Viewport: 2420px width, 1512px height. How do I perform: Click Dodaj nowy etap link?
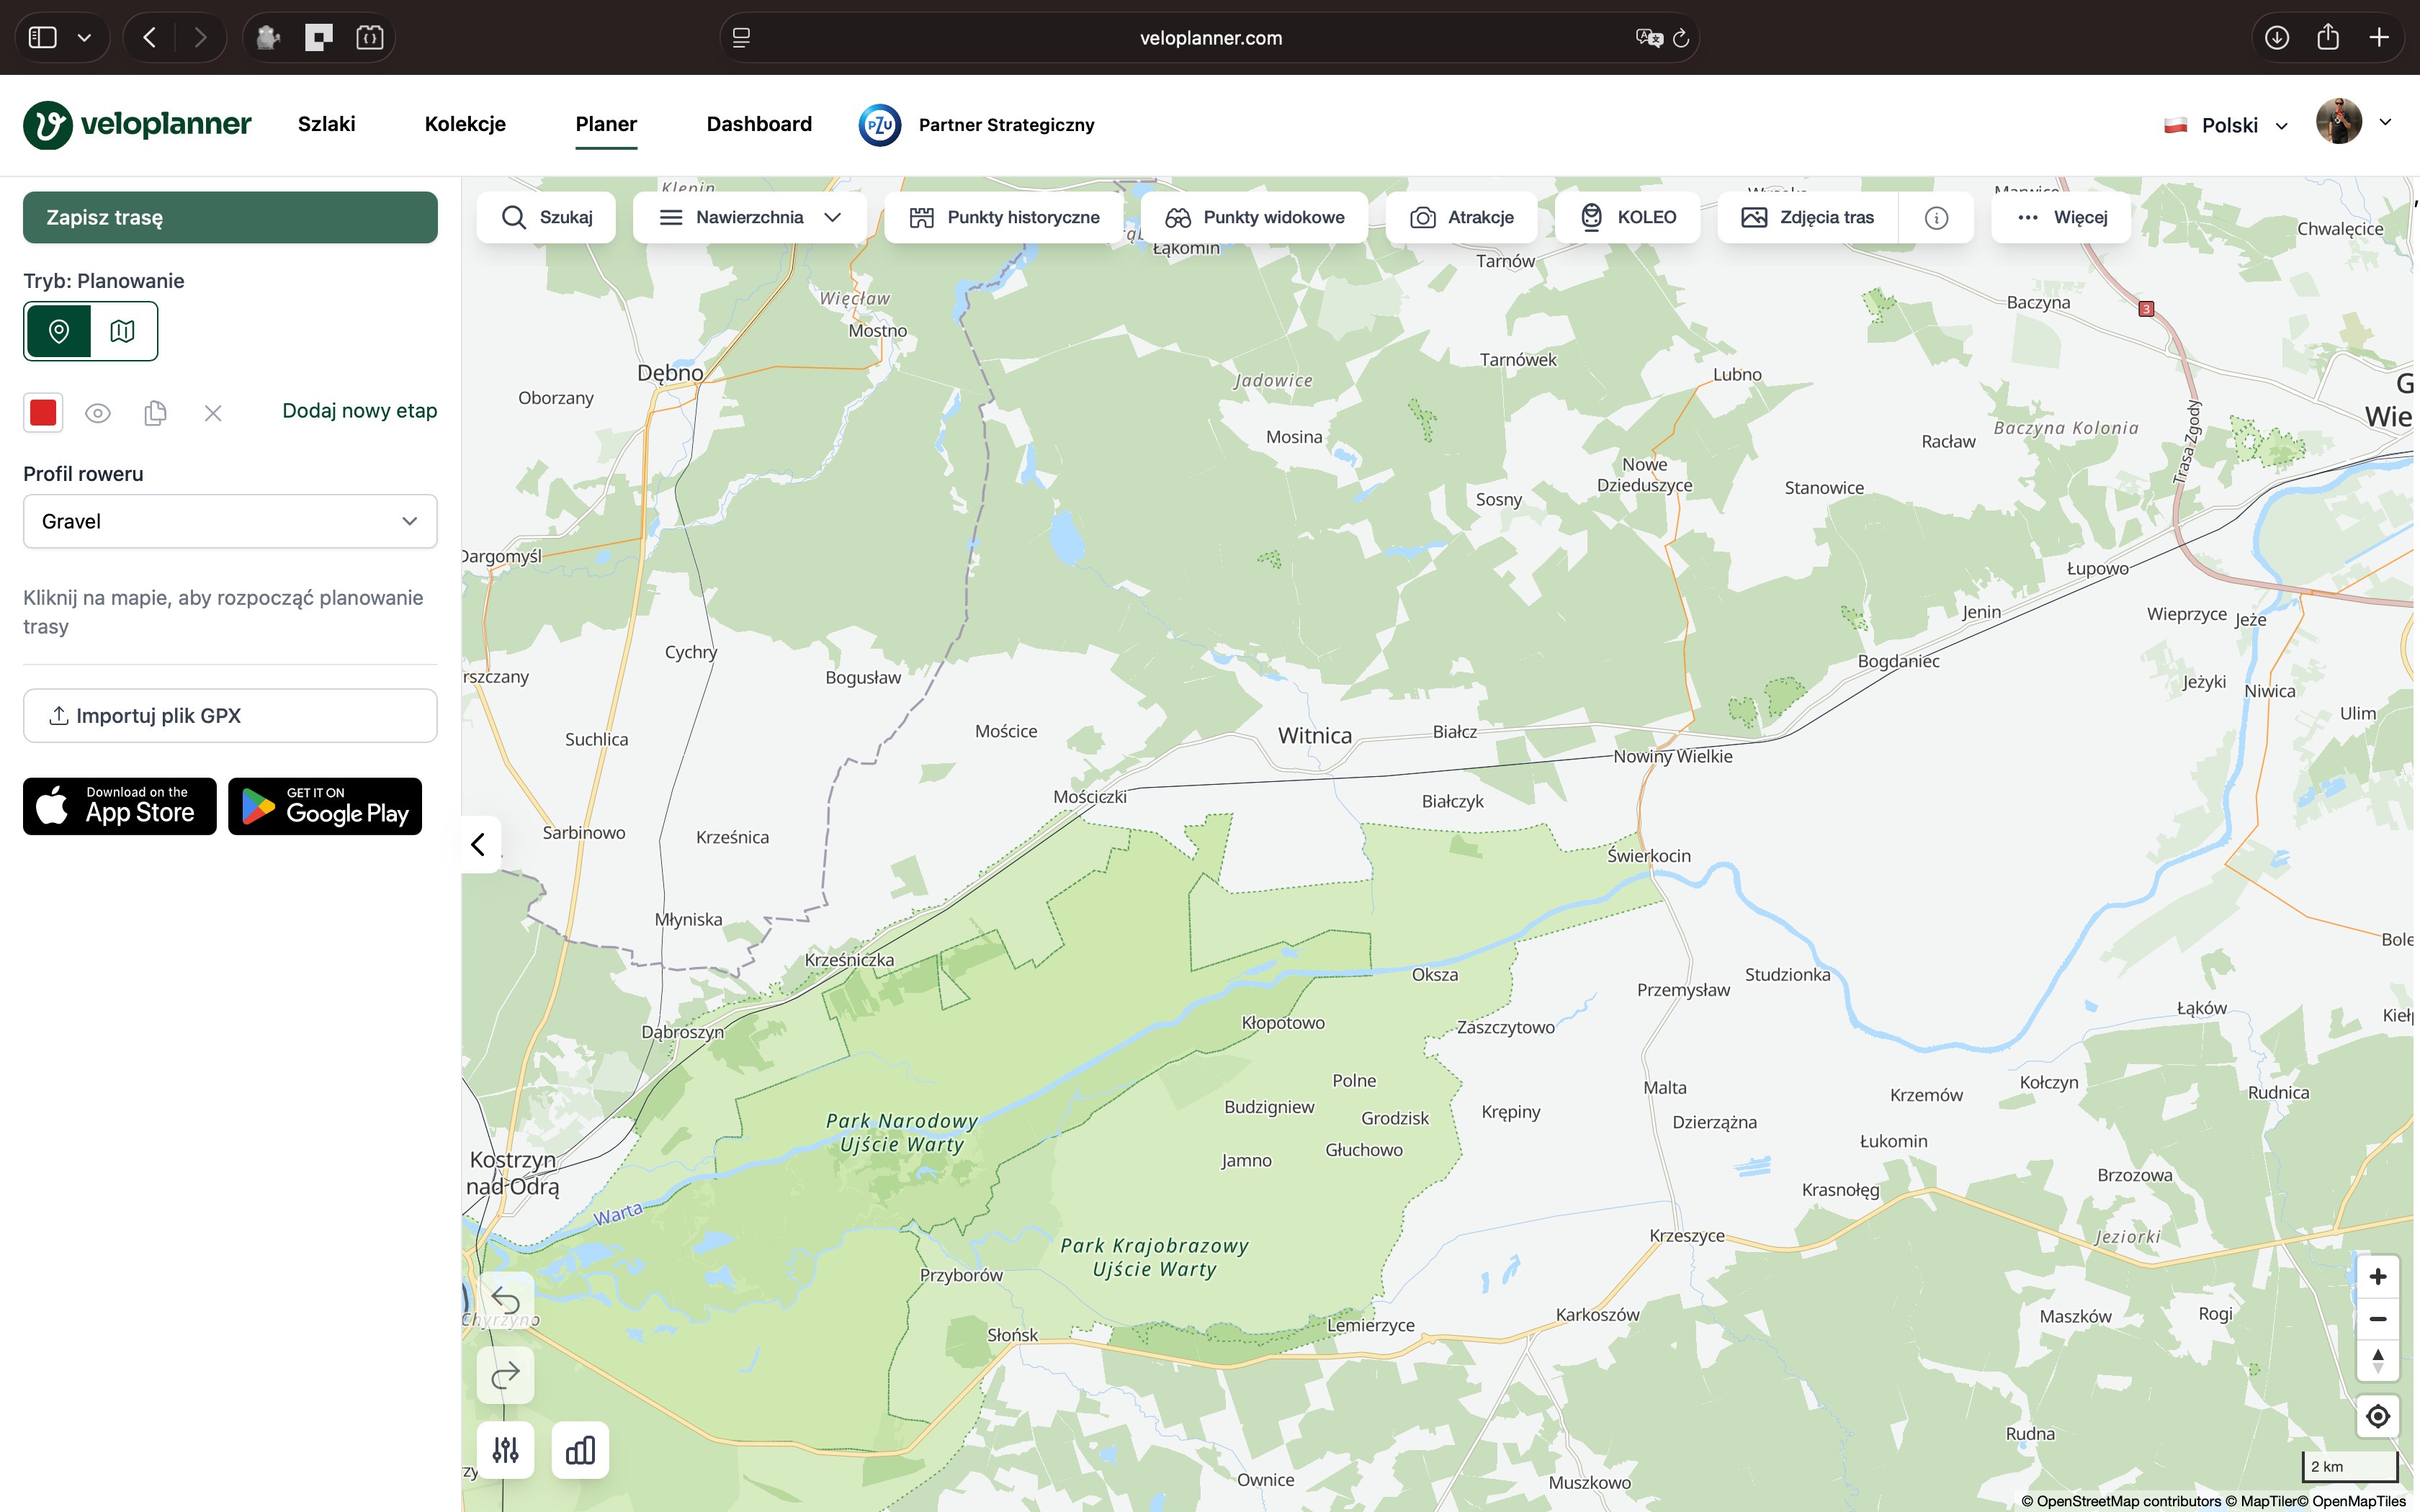pos(359,411)
